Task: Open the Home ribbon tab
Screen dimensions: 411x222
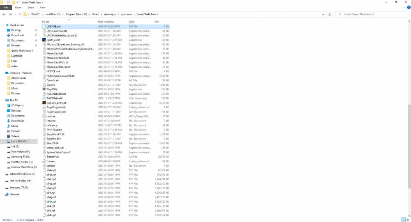Action: click(18, 7)
